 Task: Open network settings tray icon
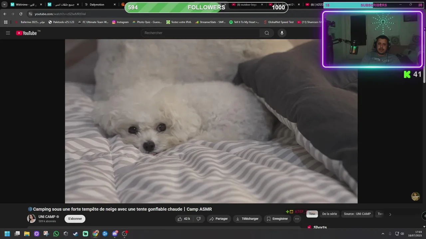click(397, 234)
